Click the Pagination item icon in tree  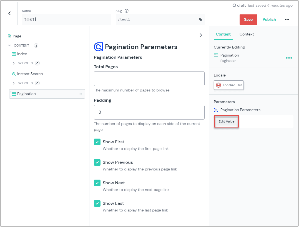click(14, 94)
